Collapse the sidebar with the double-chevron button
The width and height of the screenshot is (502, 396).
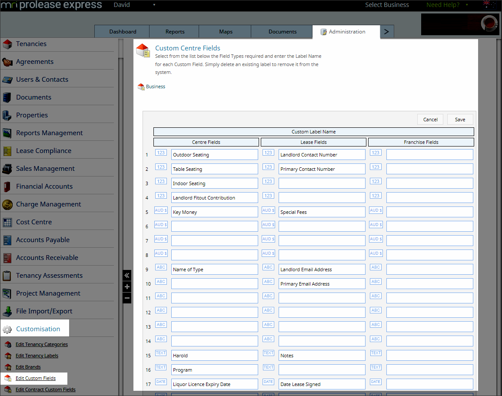tap(127, 275)
